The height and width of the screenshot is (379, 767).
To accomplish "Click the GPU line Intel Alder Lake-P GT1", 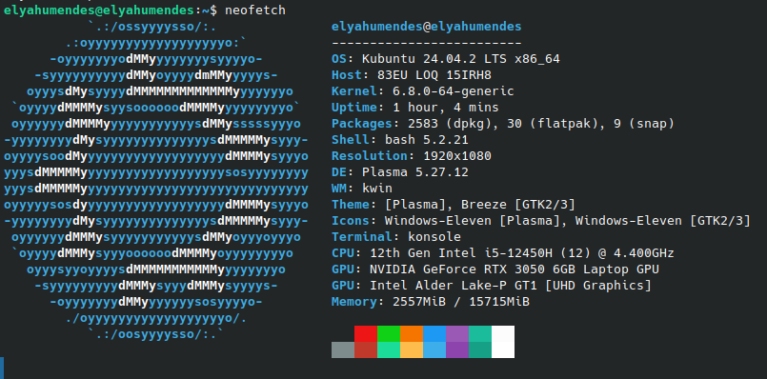I will pyautogui.click(x=491, y=286).
